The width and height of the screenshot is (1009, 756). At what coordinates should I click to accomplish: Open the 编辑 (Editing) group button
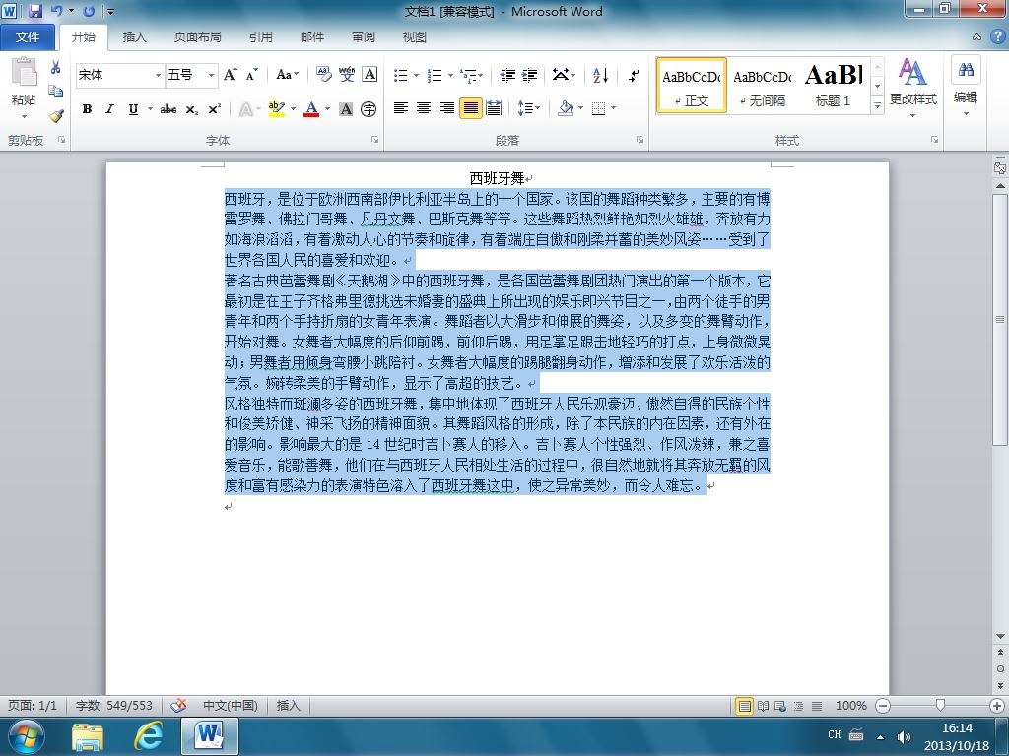[966, 87]
